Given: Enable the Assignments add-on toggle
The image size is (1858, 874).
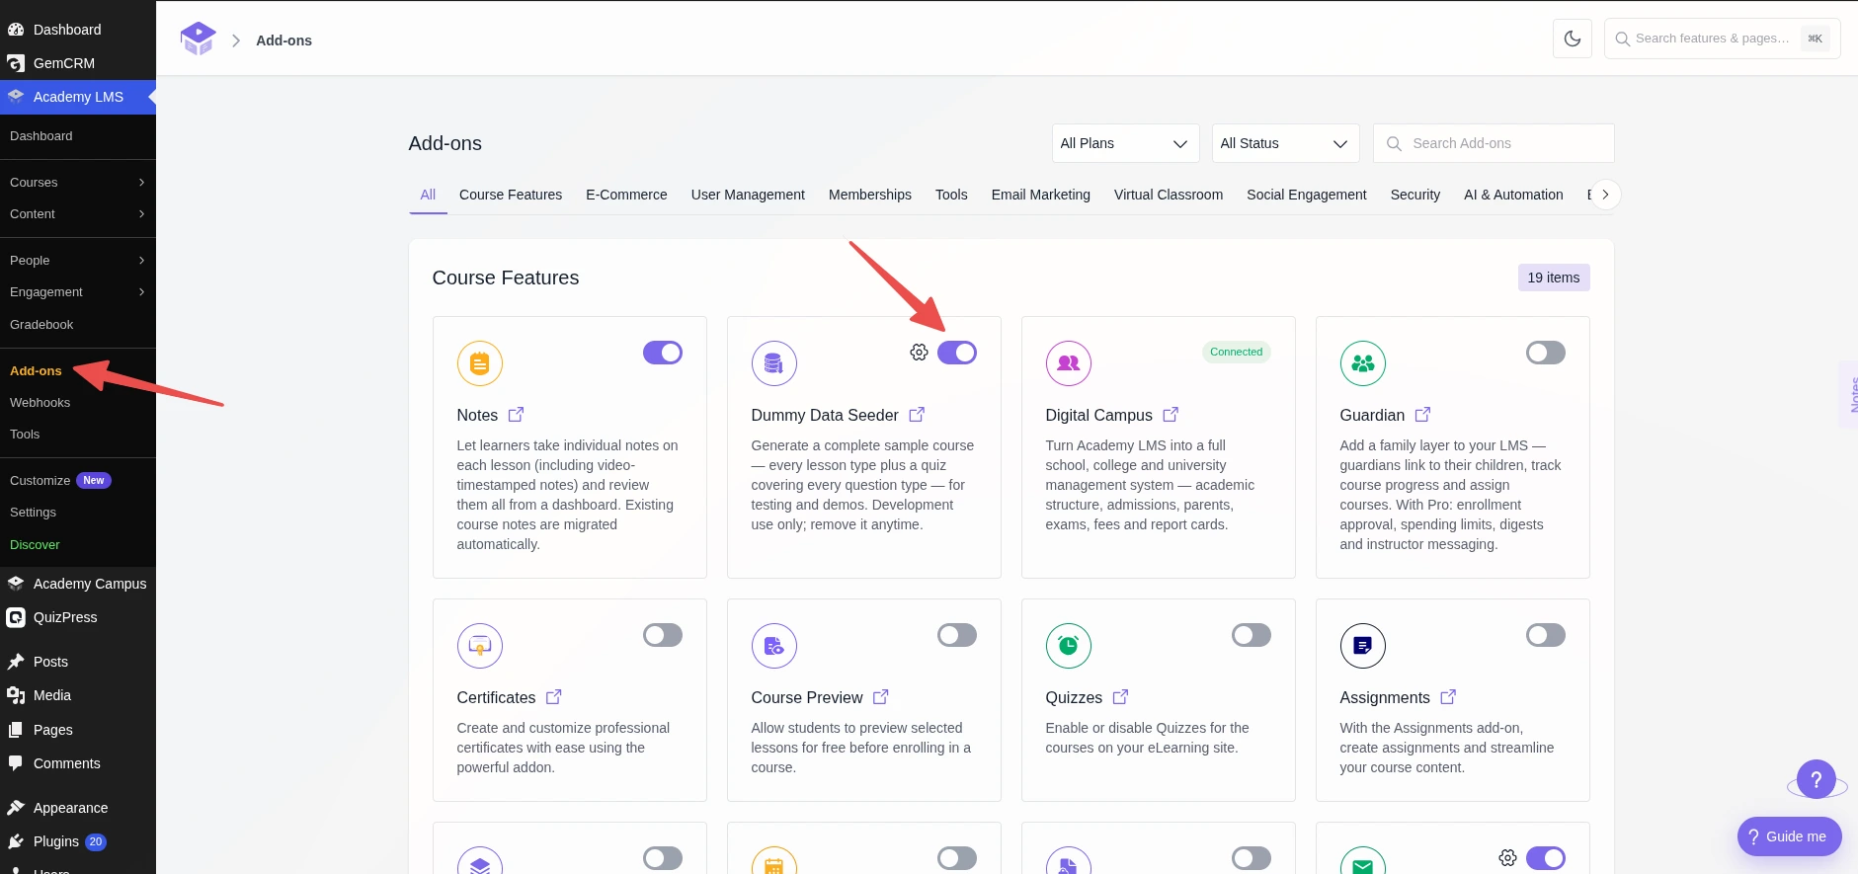Looking at the screenshot, I should 1546,635.
